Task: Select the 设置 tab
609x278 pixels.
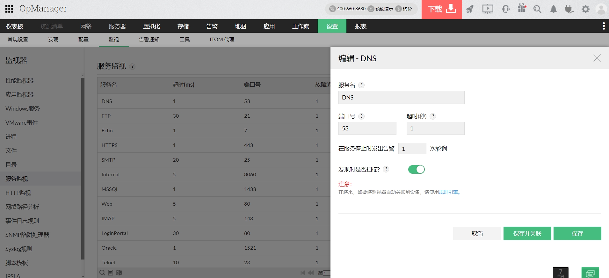Action: click(x=332, y=26)
